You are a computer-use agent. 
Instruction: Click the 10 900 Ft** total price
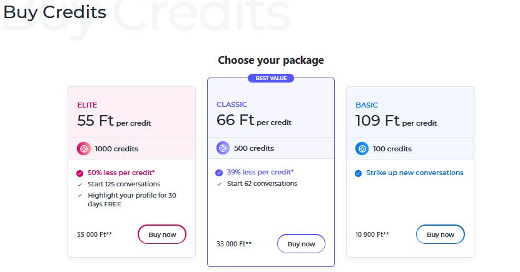point(372,234)
